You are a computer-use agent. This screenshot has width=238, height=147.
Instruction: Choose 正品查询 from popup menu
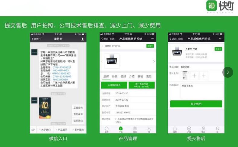[78, 108]
